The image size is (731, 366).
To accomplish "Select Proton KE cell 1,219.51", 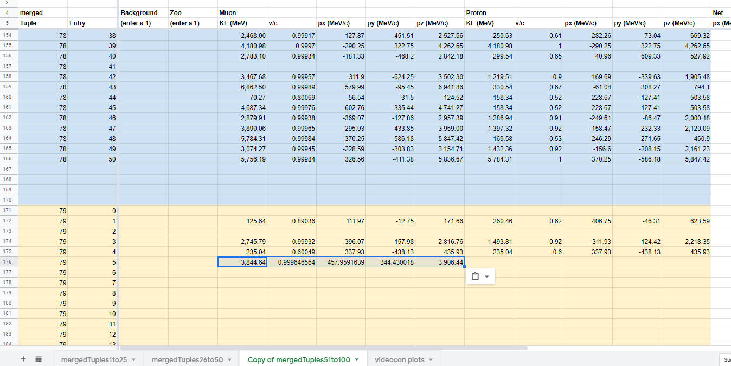I will [x=489, y=76].
